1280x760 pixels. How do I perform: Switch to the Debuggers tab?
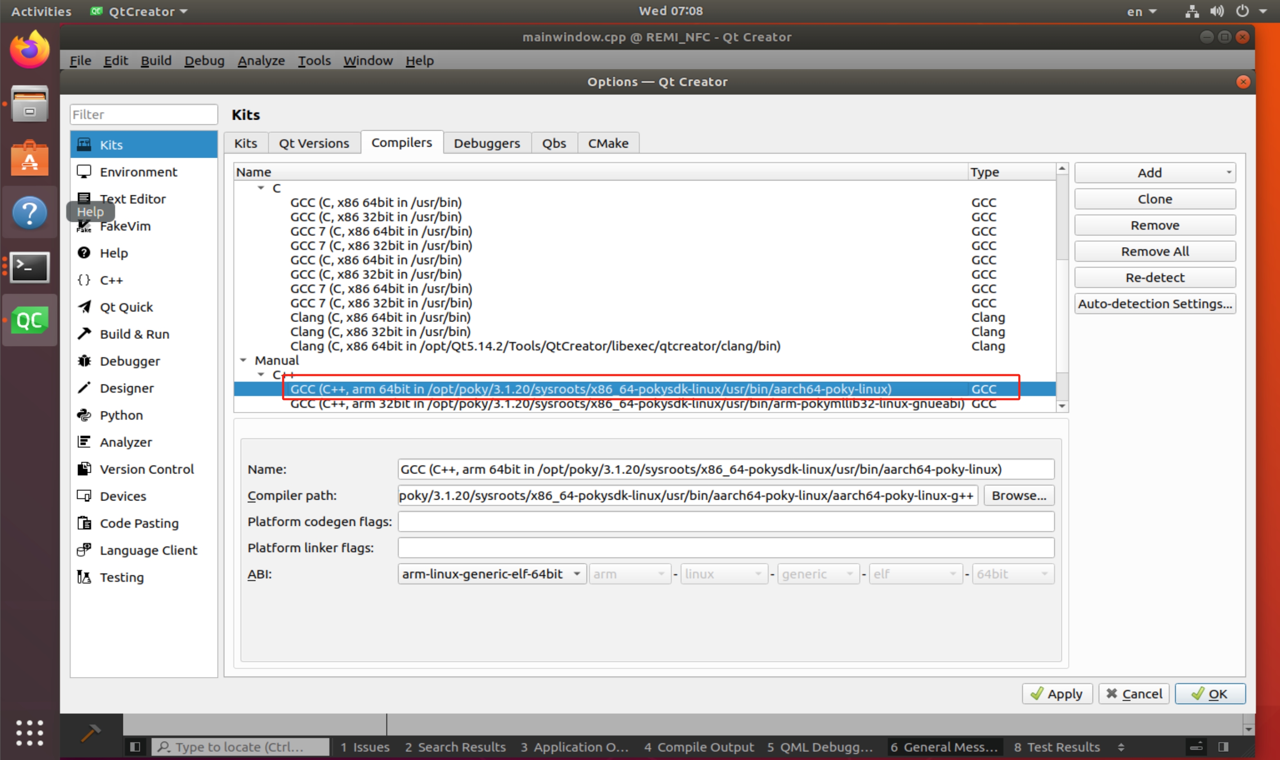pyautogui.click(x=487, y=143)
